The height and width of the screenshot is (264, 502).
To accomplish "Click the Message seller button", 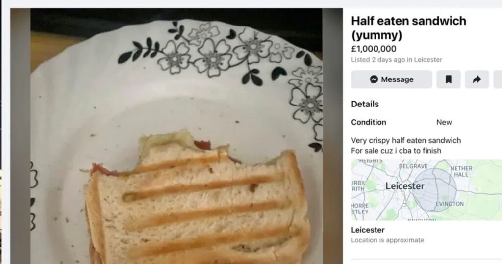I will click(392, 79).
